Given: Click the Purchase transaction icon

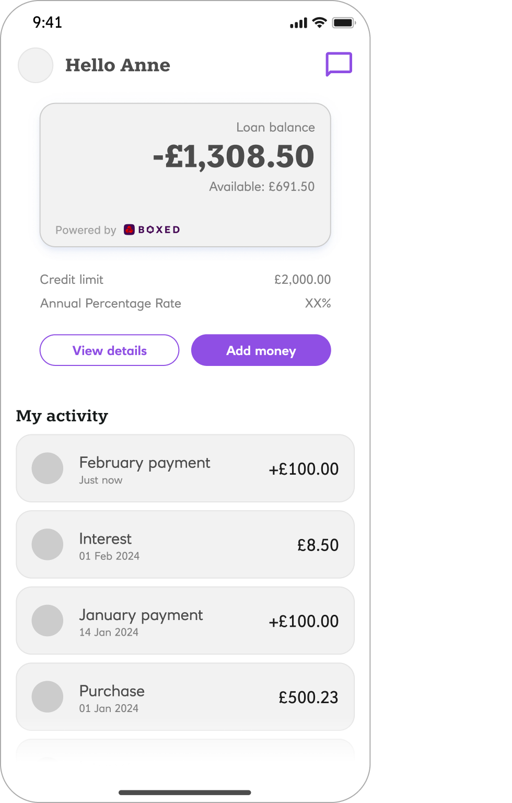Looking at the screenshot, I should pos(48,696).
